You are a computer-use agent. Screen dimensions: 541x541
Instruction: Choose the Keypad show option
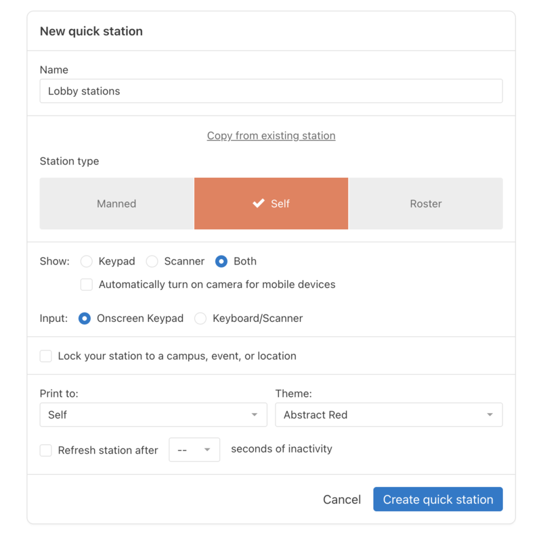tap(87, 261)
